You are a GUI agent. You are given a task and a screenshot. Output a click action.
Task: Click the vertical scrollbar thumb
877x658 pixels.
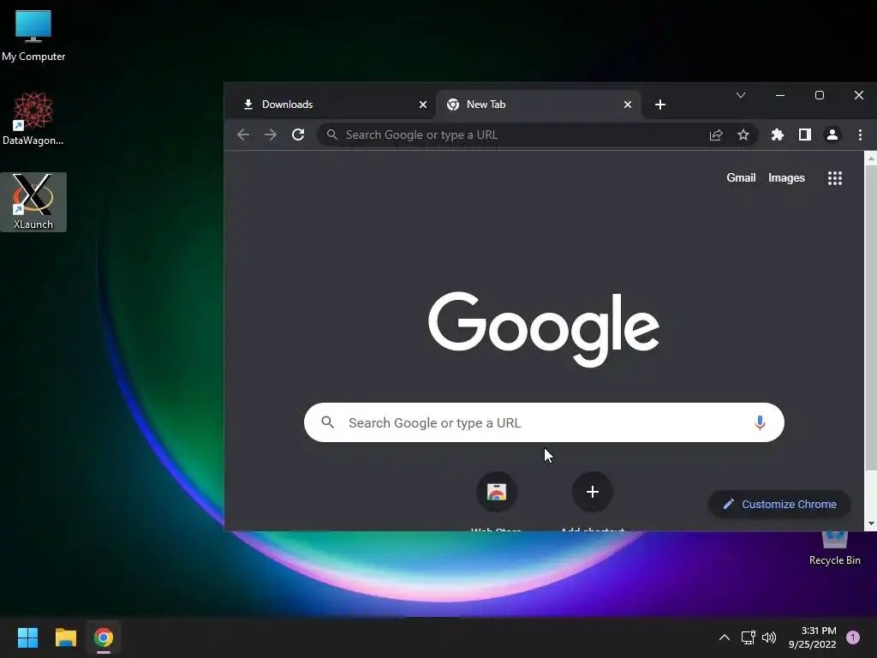coord(871,317)
